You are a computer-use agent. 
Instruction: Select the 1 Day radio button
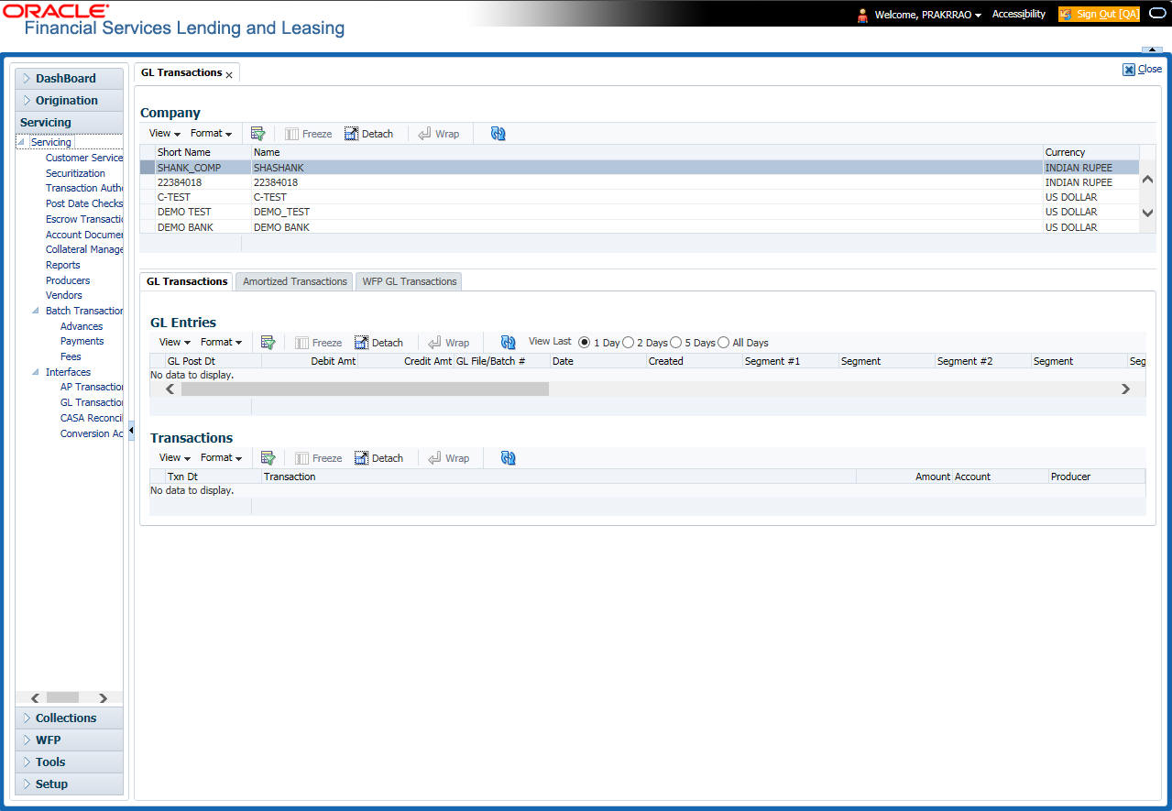tap(585, 343)
